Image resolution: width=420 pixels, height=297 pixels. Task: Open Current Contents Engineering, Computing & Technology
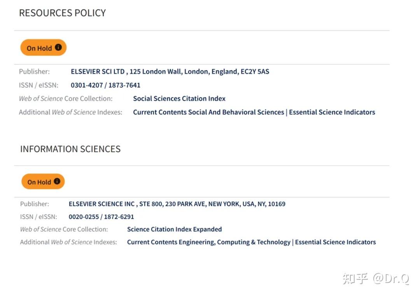pyautogui.click(x=208, y=242)
